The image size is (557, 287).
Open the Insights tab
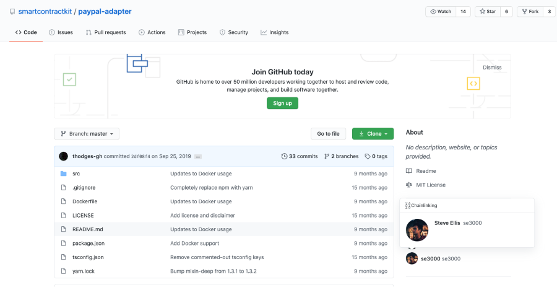(x=275, y=32)
